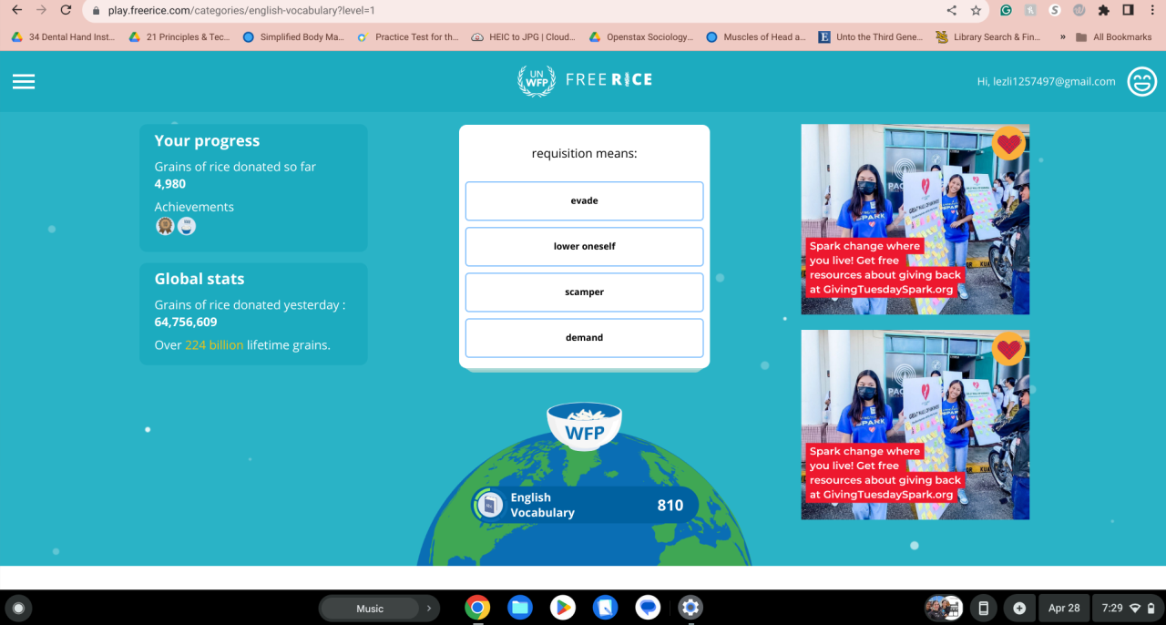Open the top GivingTuesdaySpark ad image

[x=915, y=220]
